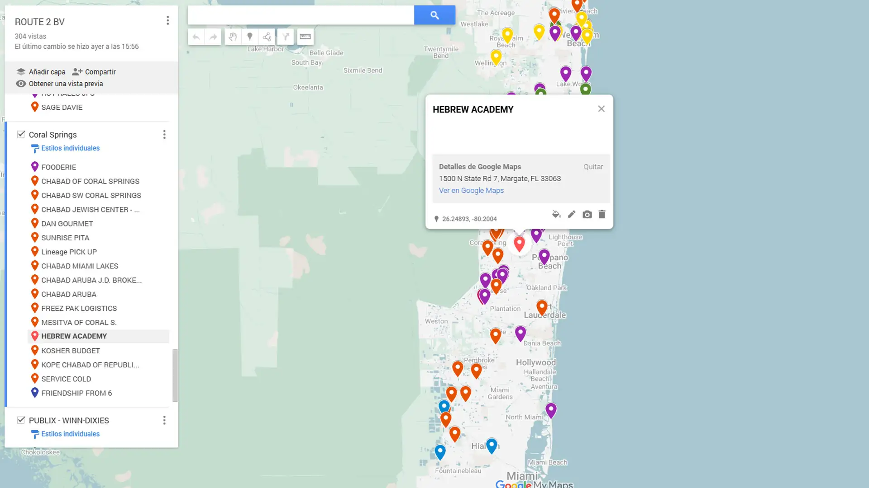Click the Ver en Google Maps link

click(471, 190)
